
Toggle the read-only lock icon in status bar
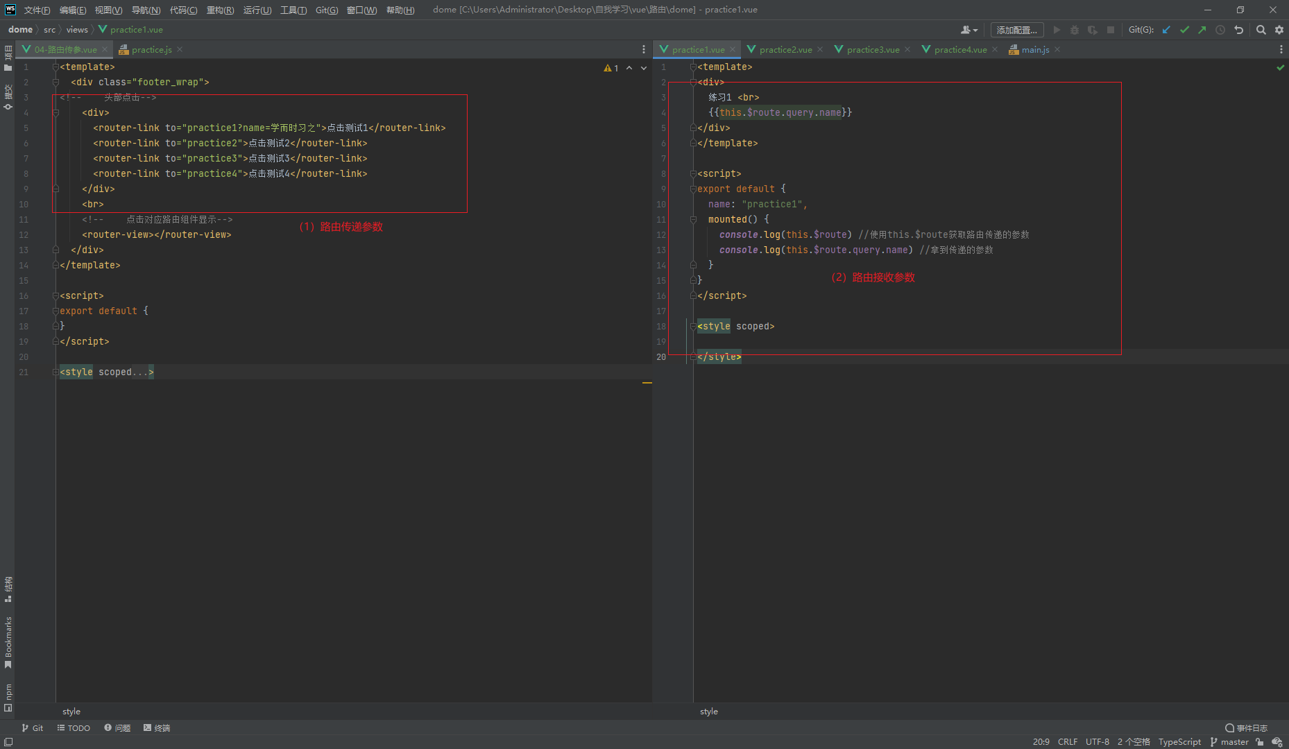(1260, 742)
